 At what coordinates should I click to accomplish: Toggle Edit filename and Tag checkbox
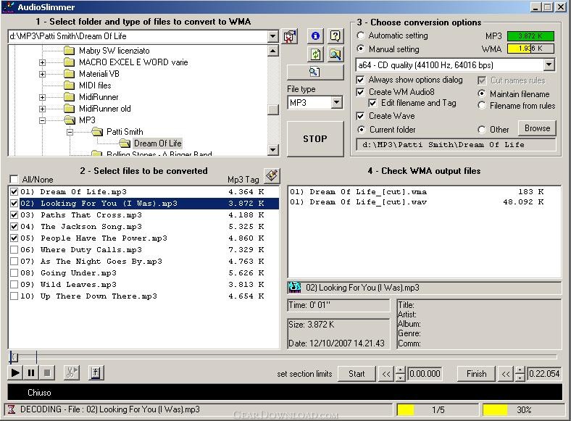(372, 103)
